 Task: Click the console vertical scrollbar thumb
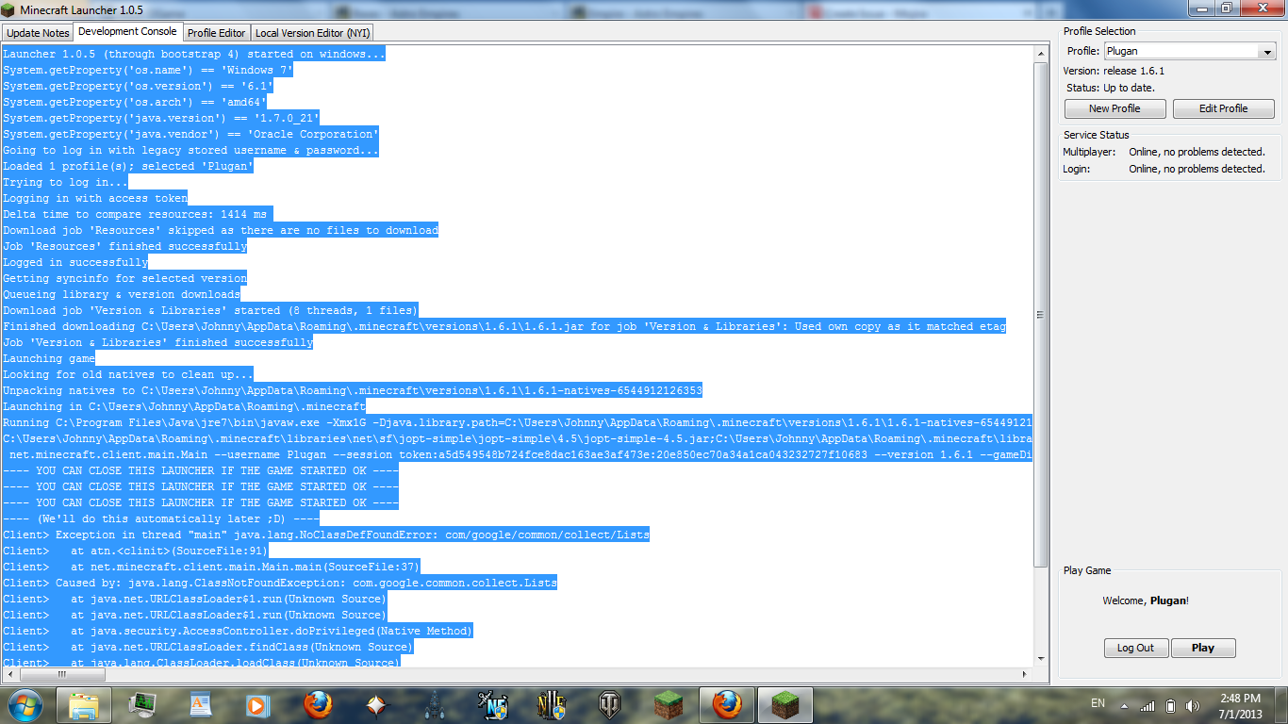click(1041, 315)
